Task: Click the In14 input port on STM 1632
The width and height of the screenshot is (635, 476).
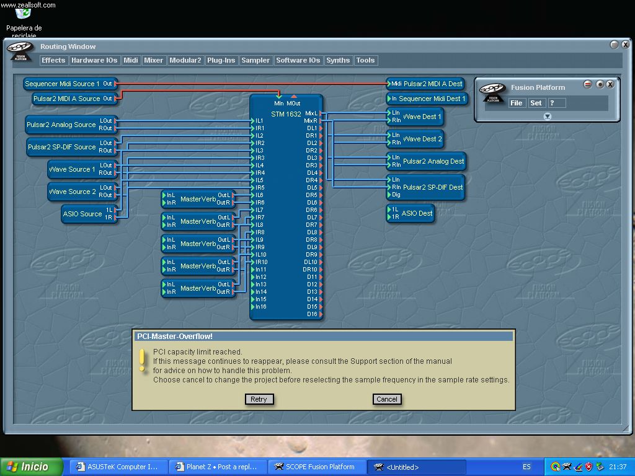Action: click(x=253, y=292)
